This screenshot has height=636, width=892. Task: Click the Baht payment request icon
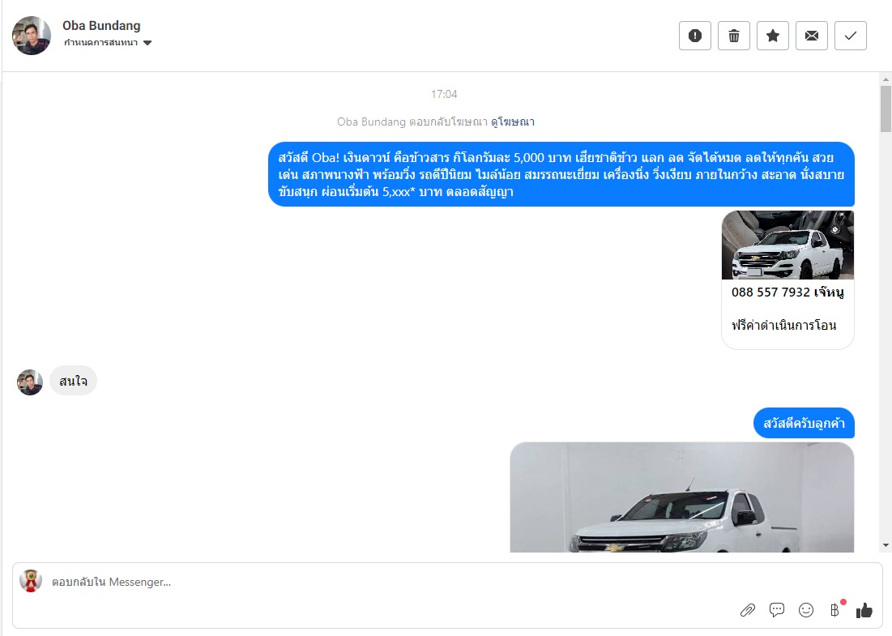[x=834, y=610]
